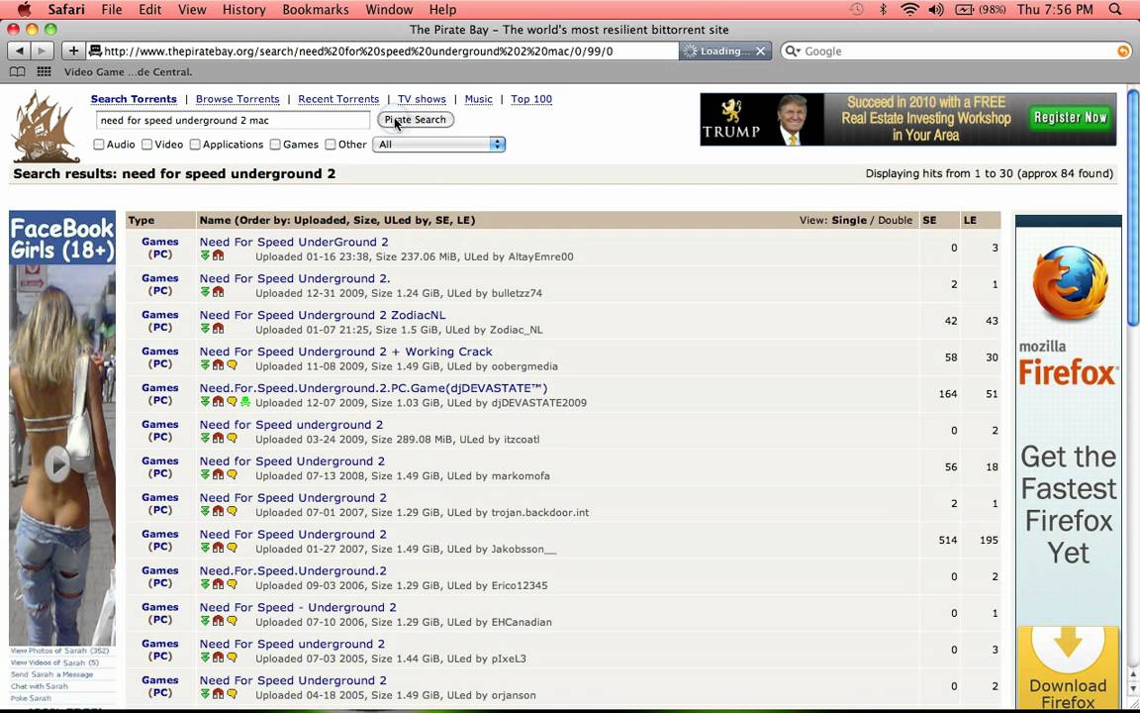This screenshot has height=713, width=1140.
Task: Open the volume control in menu bar
Action: 936,10
